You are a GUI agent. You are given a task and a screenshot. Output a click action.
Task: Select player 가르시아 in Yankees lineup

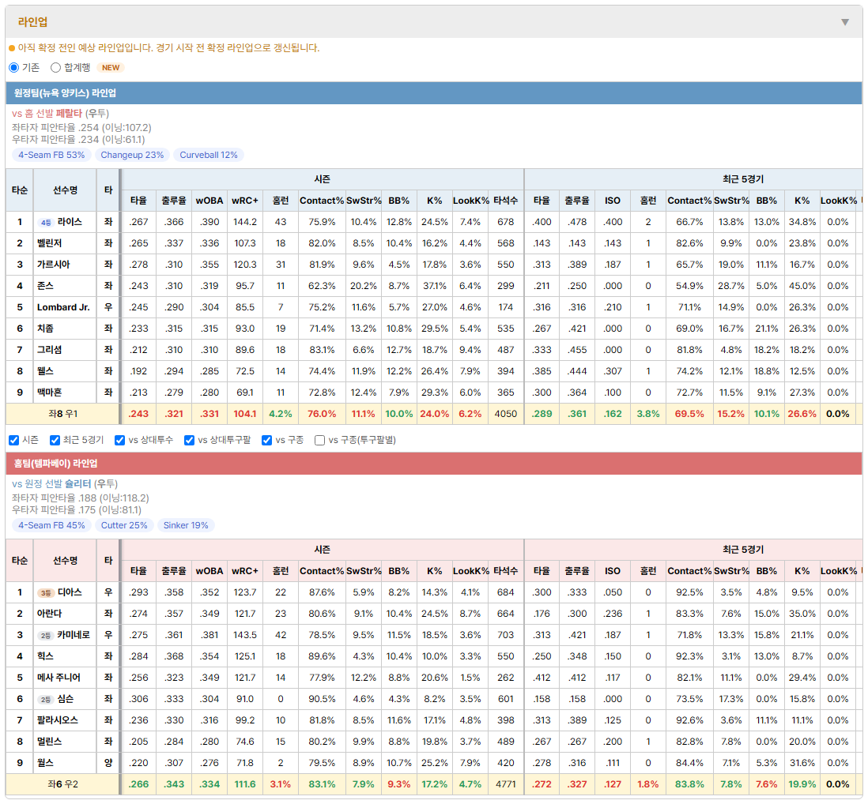[x=54, y=265]
